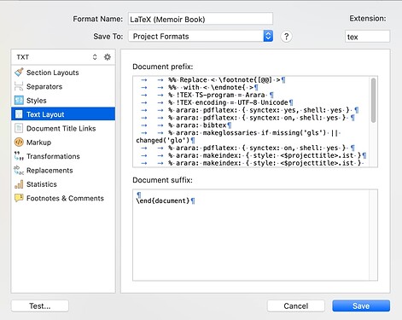Viewport: 402px width, 320px height.
Task: Click the Transformations quotes icon
Action: pyautogui.click(x=19, y=156)
